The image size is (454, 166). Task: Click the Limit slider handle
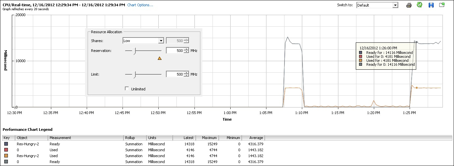tap(134, 74)
